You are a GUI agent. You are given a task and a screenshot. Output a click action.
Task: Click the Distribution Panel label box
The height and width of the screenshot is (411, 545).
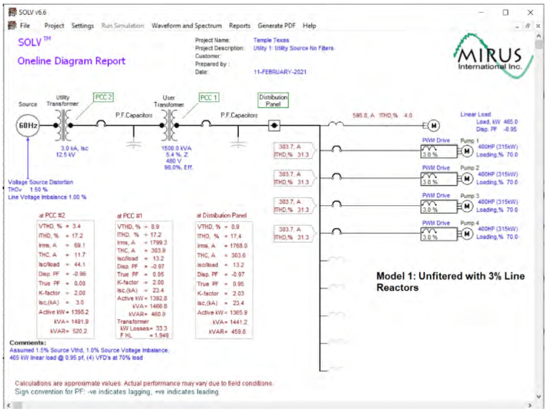(273, 100)
